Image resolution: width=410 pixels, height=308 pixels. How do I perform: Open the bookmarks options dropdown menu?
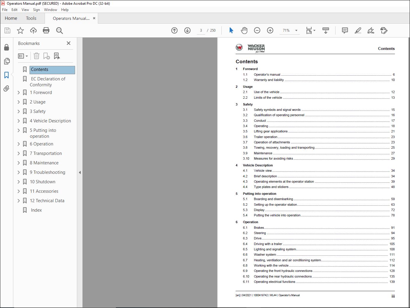(23, 56)
